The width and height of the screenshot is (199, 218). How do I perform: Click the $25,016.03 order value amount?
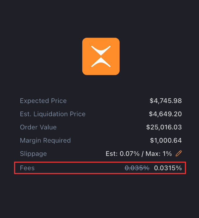tap(164, 127)
